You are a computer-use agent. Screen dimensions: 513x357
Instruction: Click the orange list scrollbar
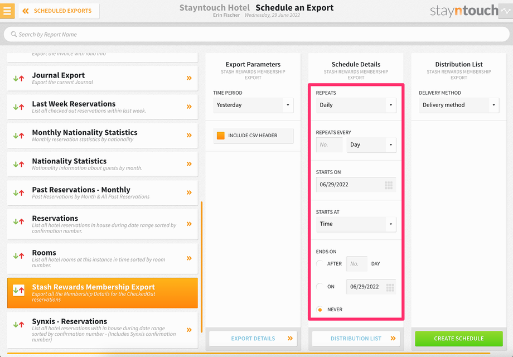click(x=201, y=267)
